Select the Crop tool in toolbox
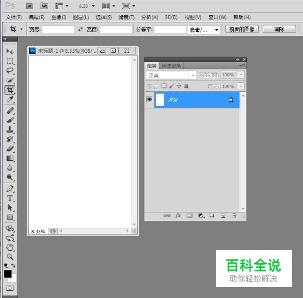Viewport: 303px width, 298px height. pos(10,90)
